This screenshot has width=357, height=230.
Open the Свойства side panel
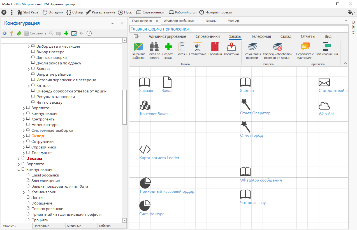pos(353,27)
